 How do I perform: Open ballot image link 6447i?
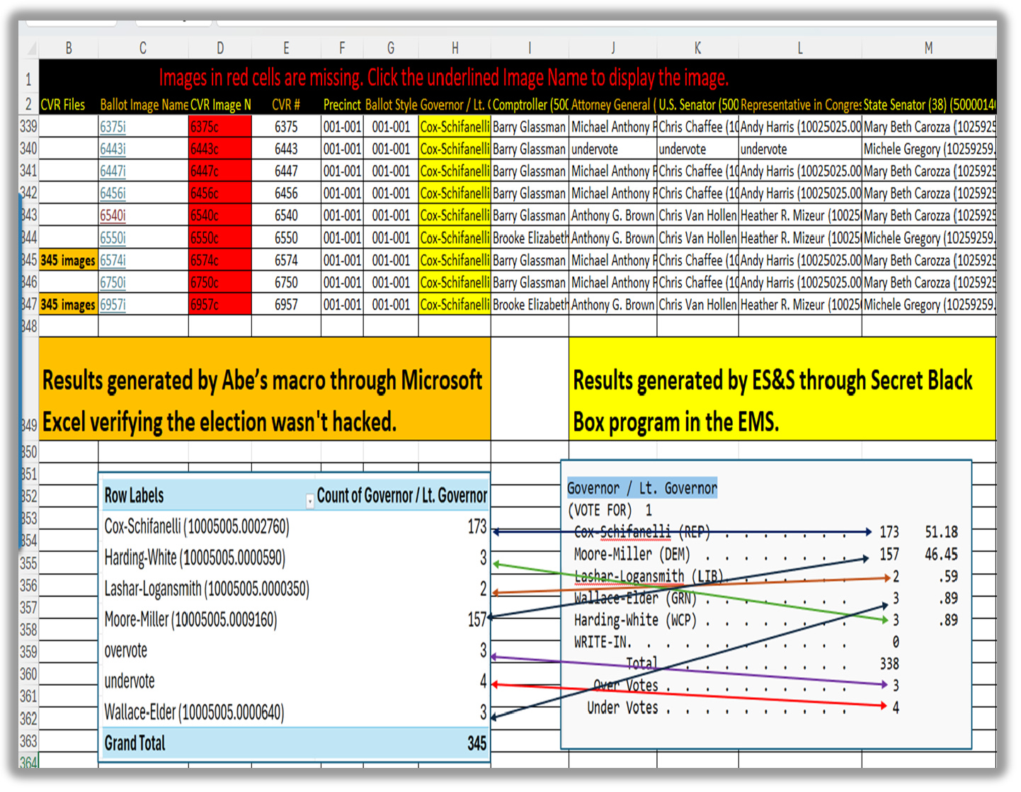pos(113,171)
